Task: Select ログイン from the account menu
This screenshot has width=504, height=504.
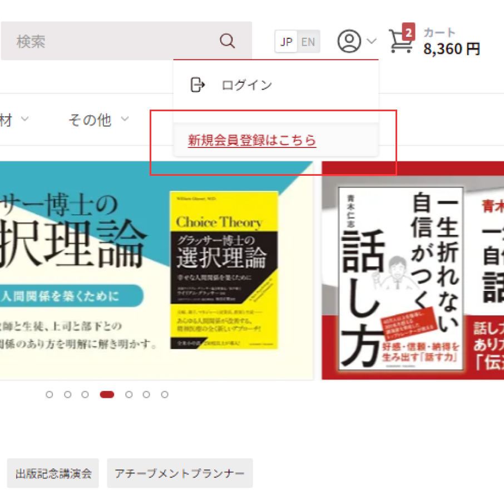Action: pyautogui.click(x=247, y=85)
